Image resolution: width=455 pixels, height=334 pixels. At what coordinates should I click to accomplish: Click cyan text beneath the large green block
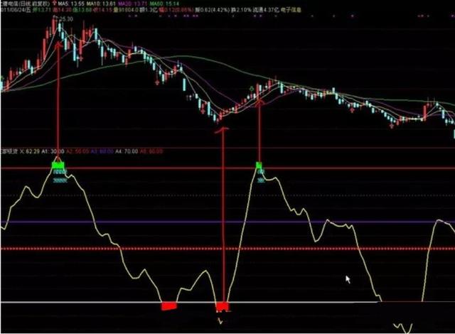60,172
